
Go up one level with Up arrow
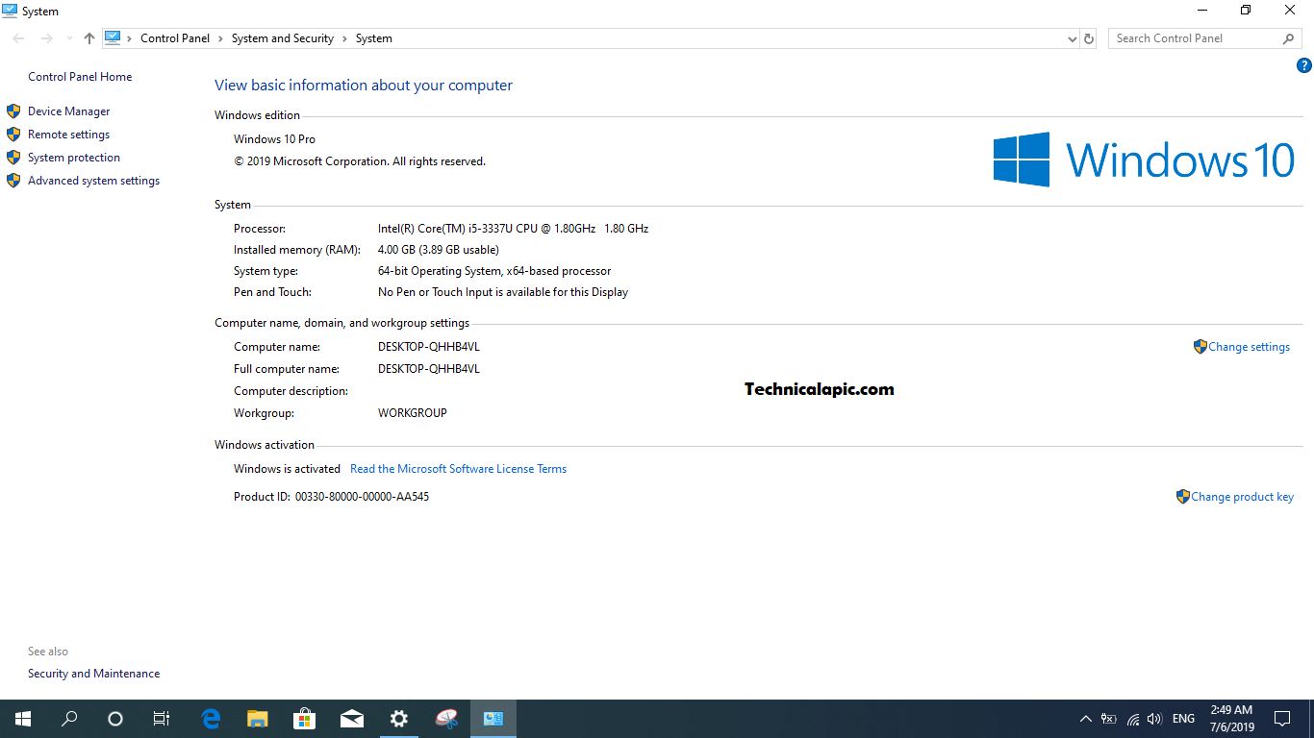tap(89, 38)
